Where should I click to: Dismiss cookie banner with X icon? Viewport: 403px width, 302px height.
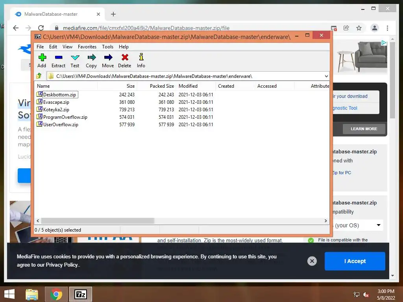coord(312,261)
